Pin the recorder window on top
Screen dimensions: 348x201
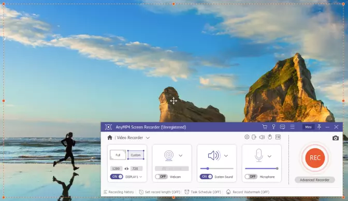click(319, 127)
